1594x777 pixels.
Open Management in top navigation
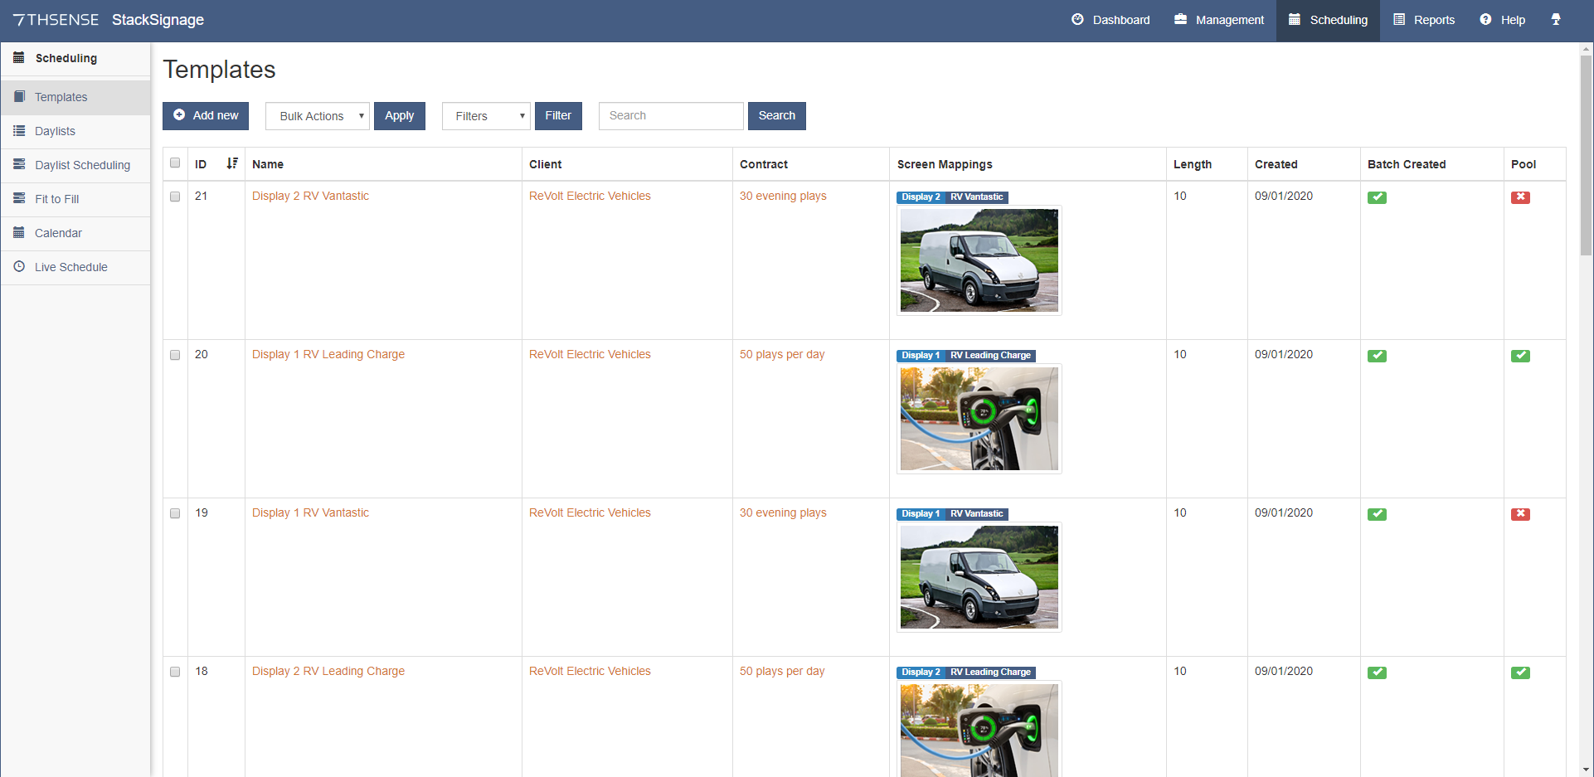point(1219,20)
